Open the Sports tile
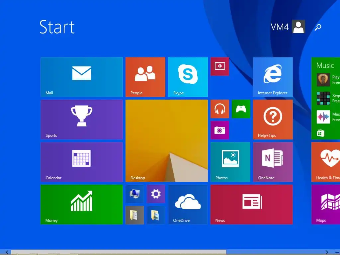The width and height of the screenshot is (340, 255). [x=82, y=120]
